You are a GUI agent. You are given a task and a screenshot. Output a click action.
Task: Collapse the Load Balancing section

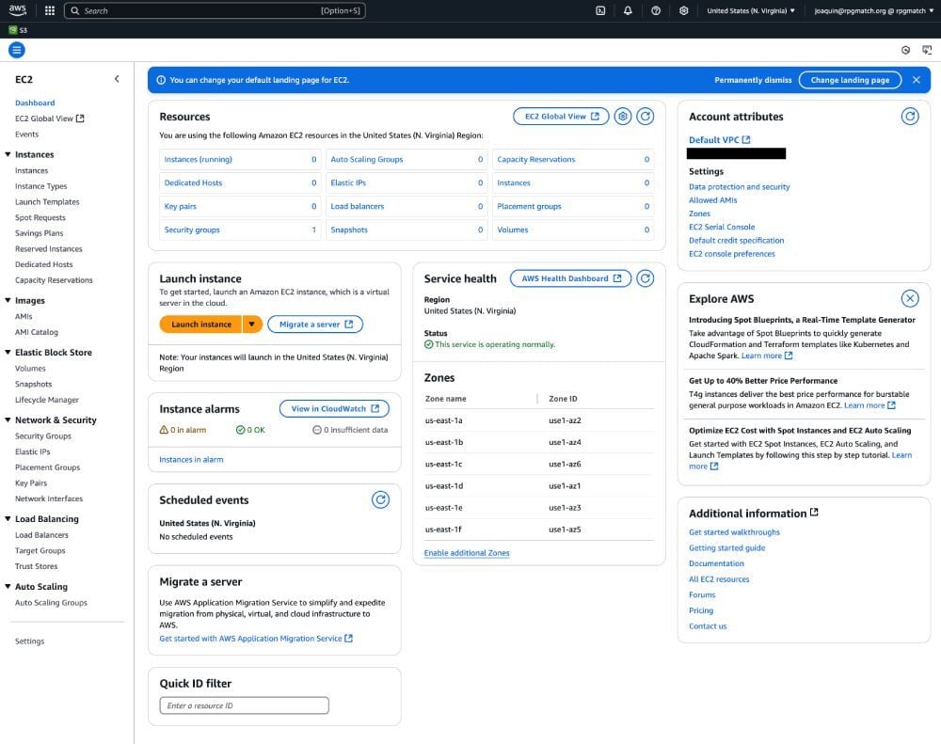tap(8, 518)
